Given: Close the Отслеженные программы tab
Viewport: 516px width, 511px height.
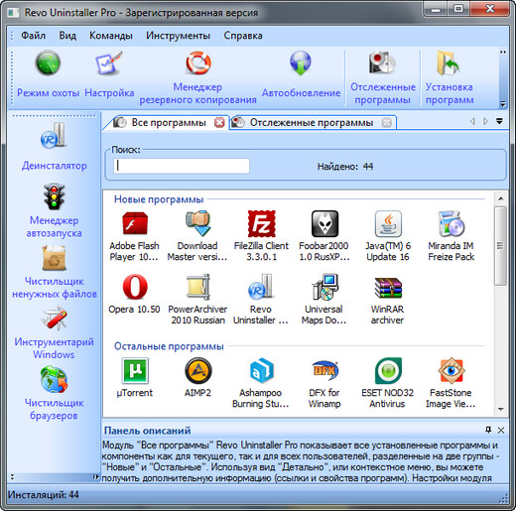Looking at the screenshot, I should coord(386,123).
